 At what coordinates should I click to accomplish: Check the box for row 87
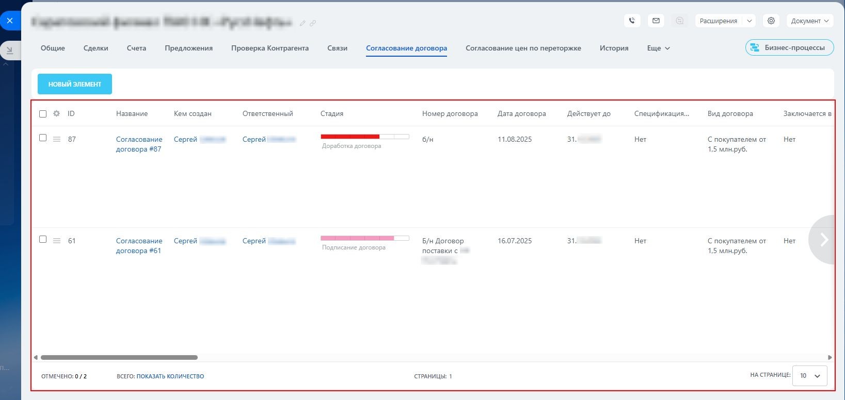coord(43,138)
